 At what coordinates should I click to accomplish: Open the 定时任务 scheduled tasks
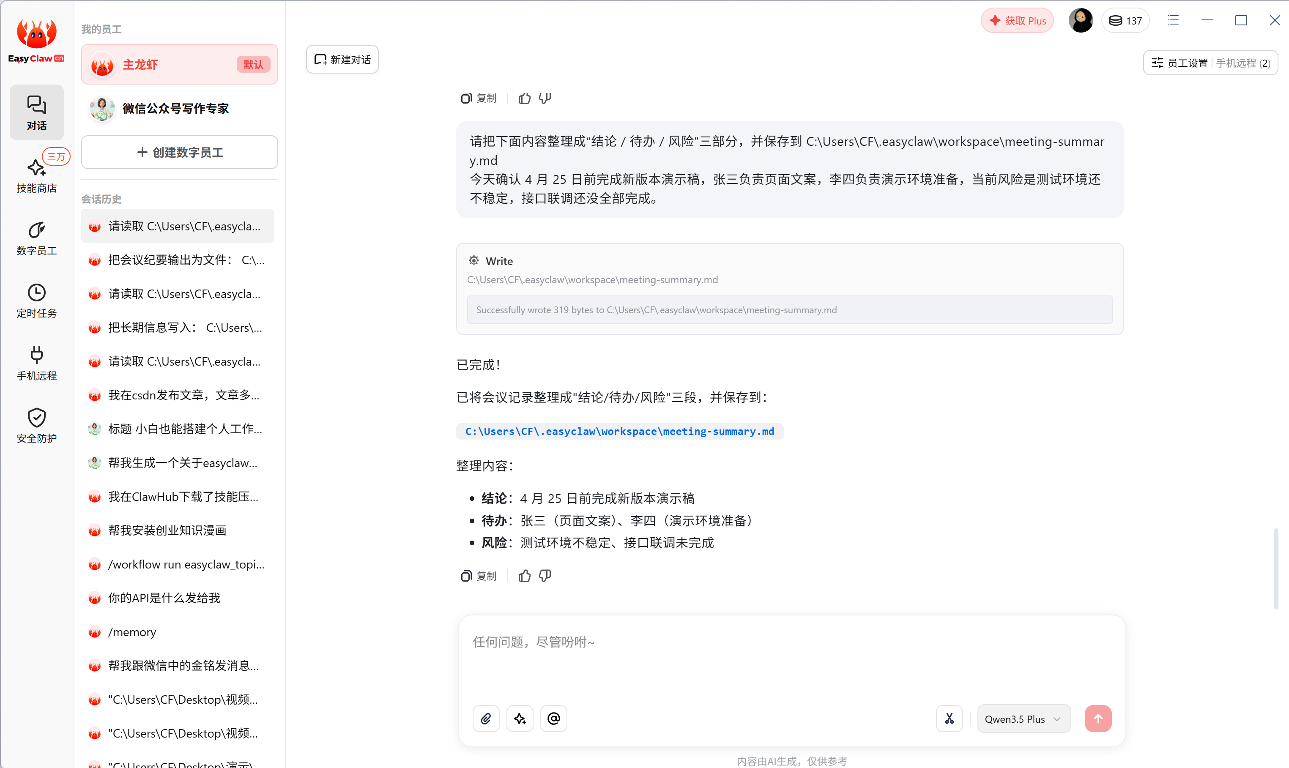[x=36, y=301]
